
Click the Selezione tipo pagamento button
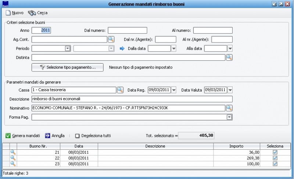(x=68, y=67)
